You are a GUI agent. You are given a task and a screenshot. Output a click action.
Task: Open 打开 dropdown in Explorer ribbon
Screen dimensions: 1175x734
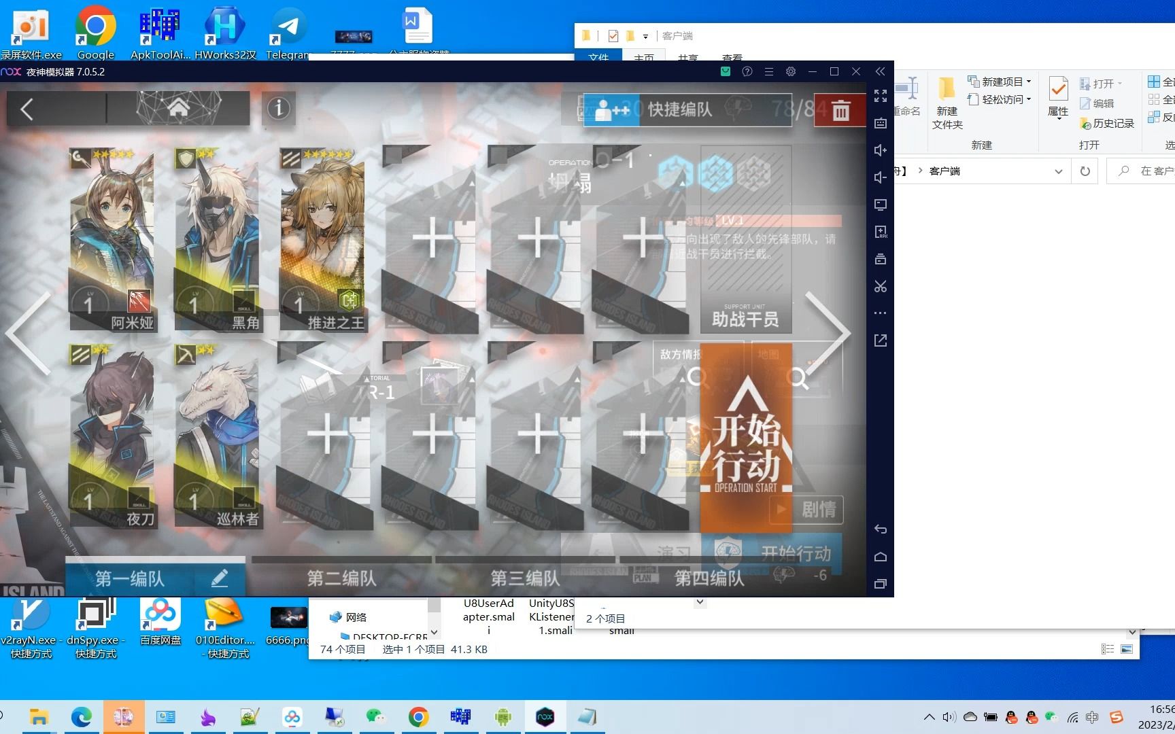[1101, 84]
